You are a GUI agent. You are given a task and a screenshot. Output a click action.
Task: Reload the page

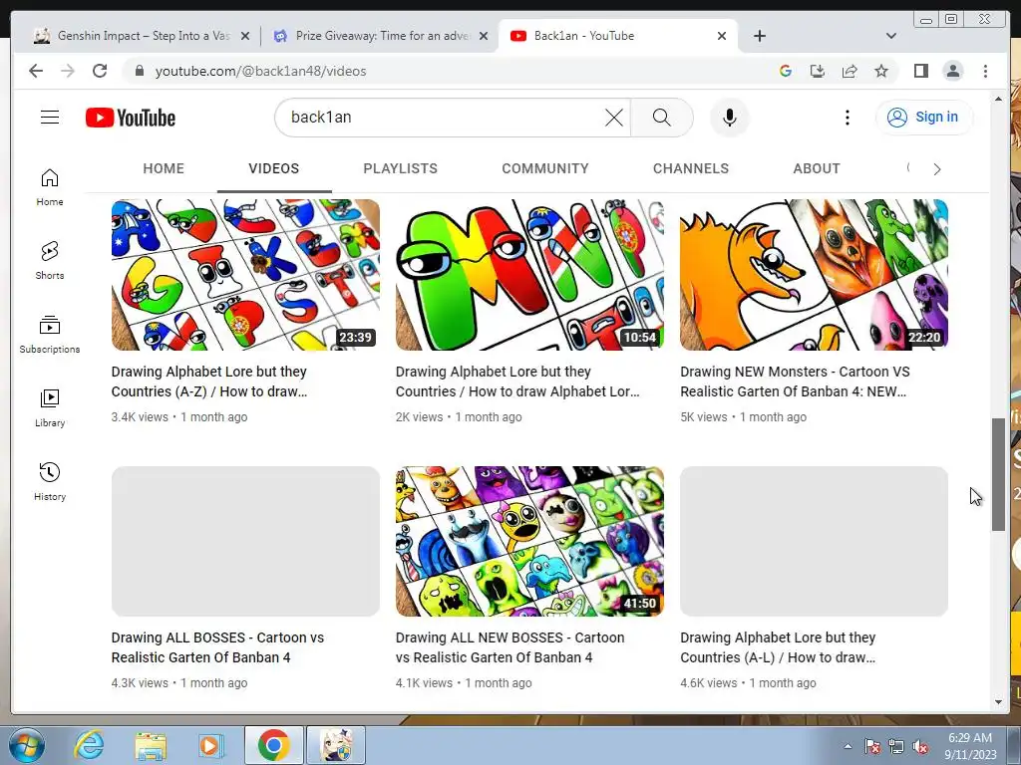click(x=100, y=71)
